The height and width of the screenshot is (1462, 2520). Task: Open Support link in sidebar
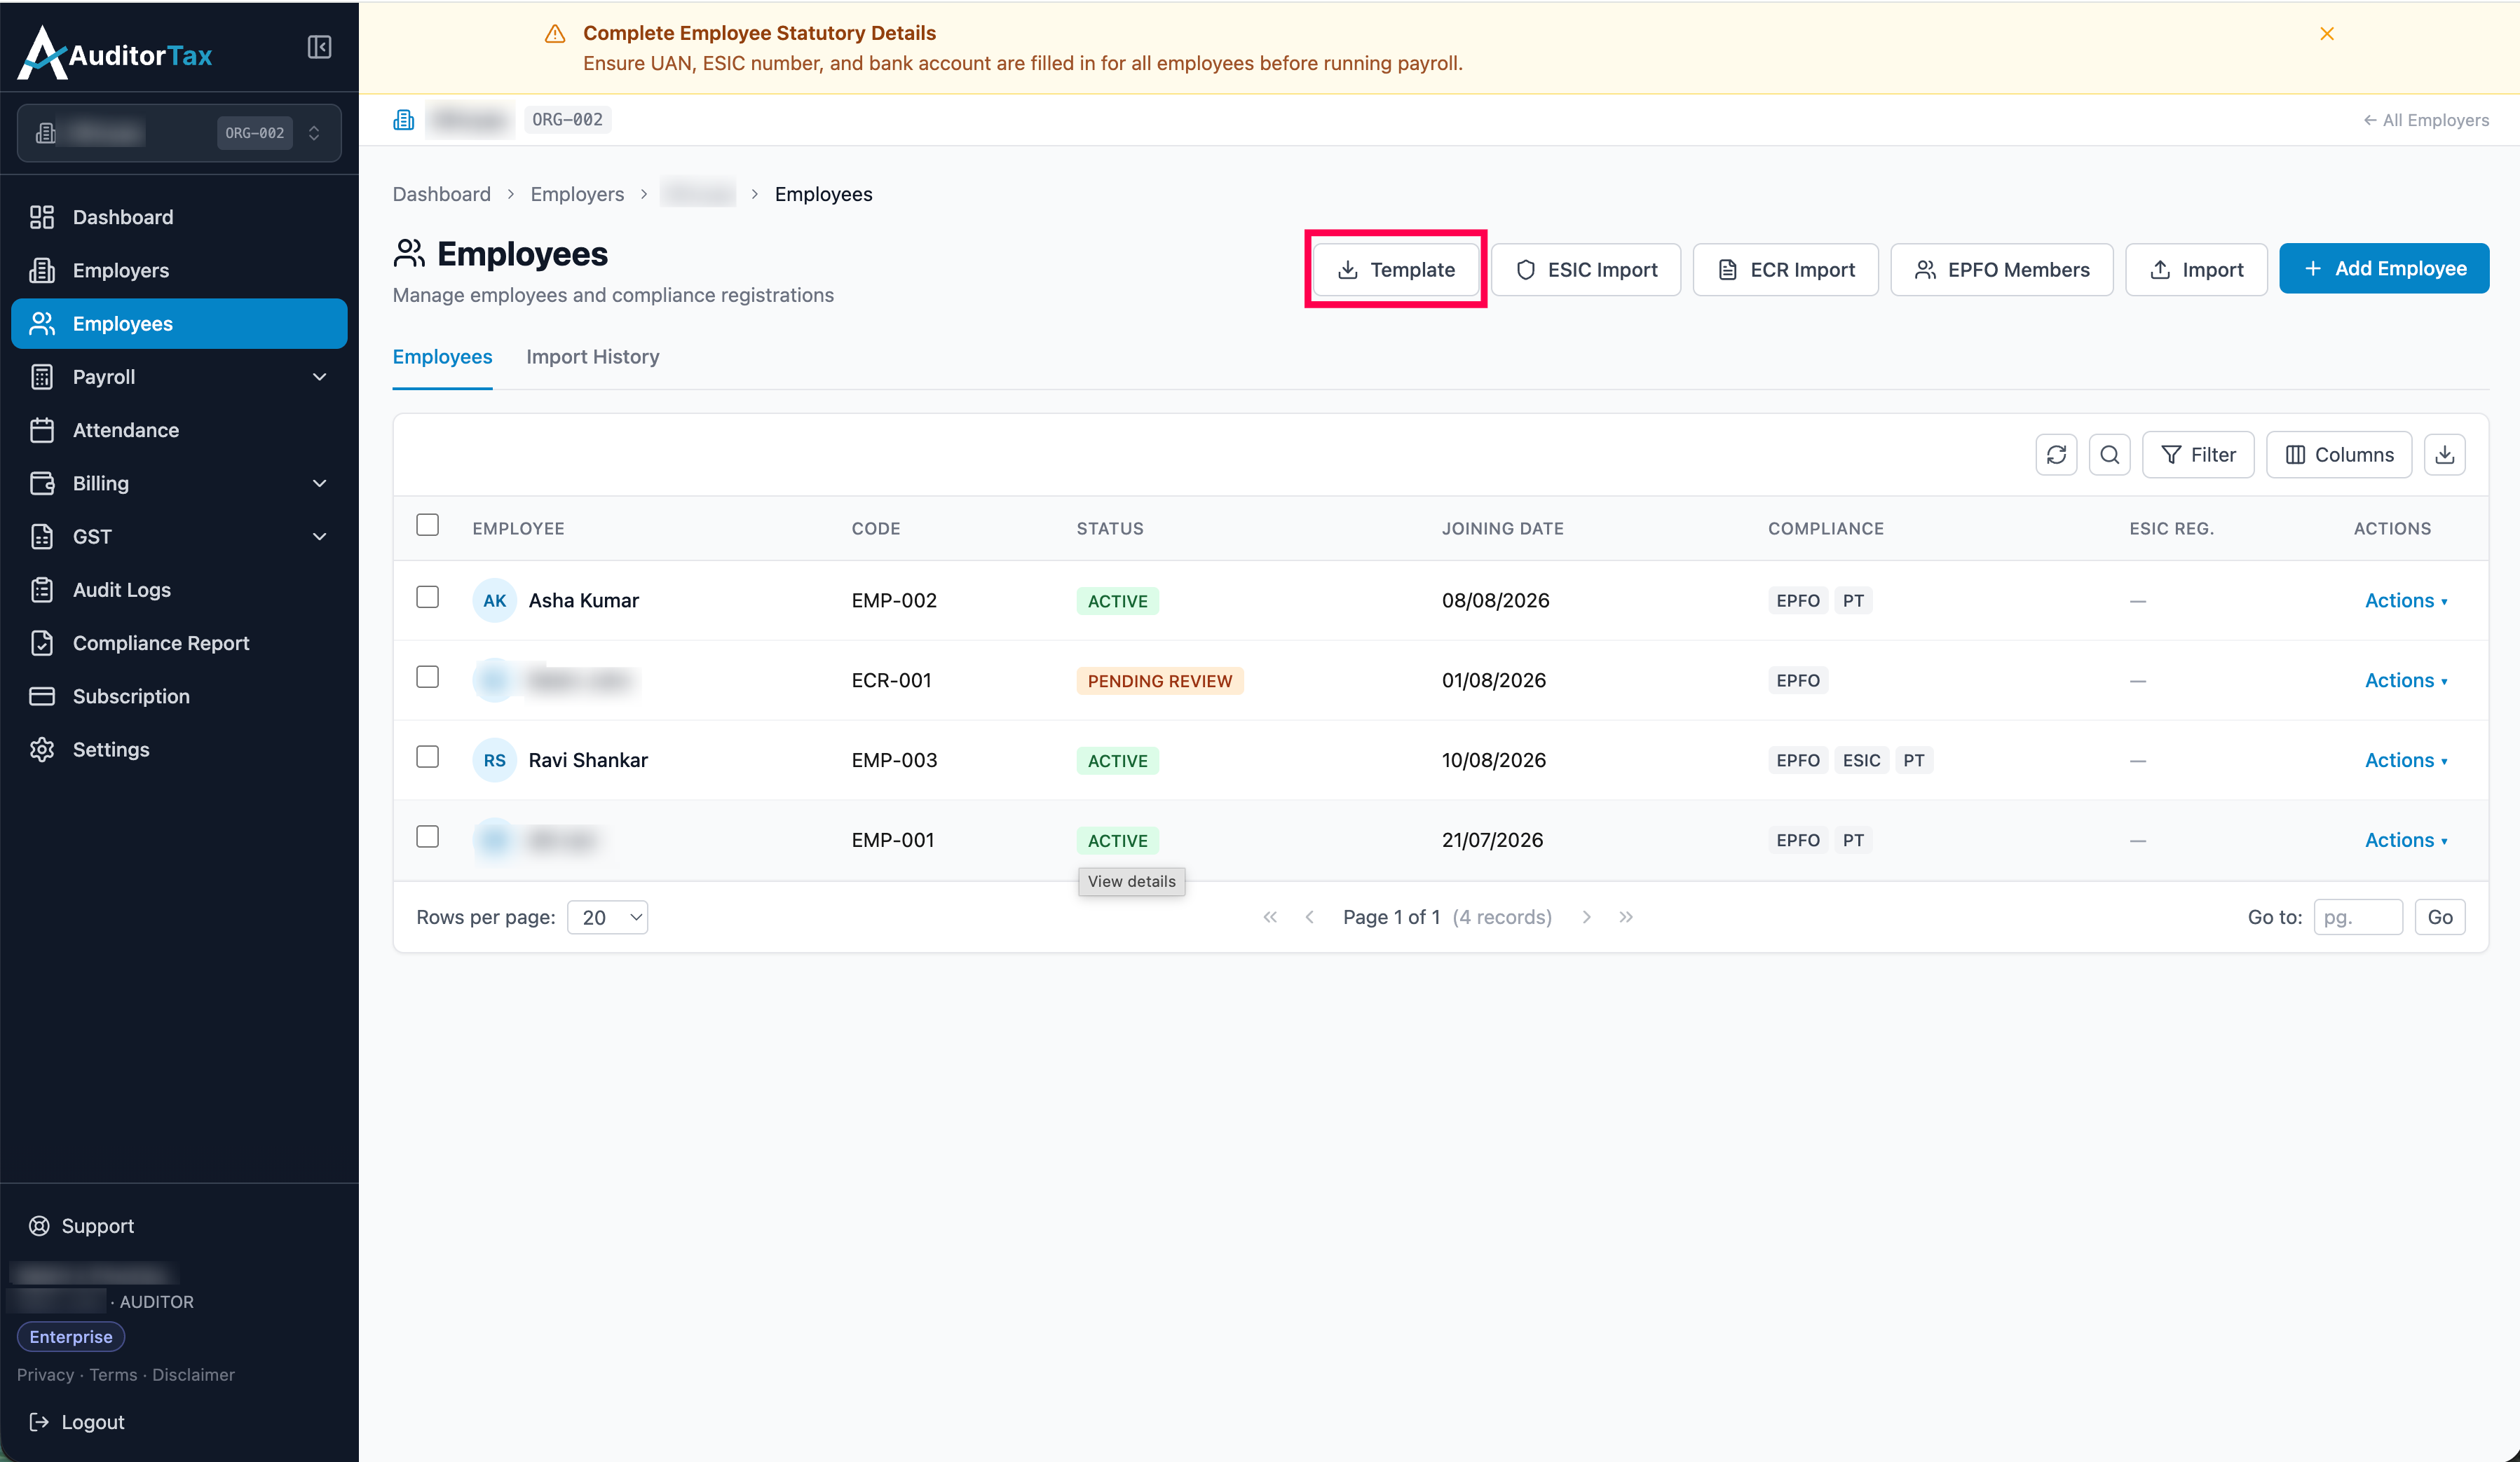[82, 1226]
